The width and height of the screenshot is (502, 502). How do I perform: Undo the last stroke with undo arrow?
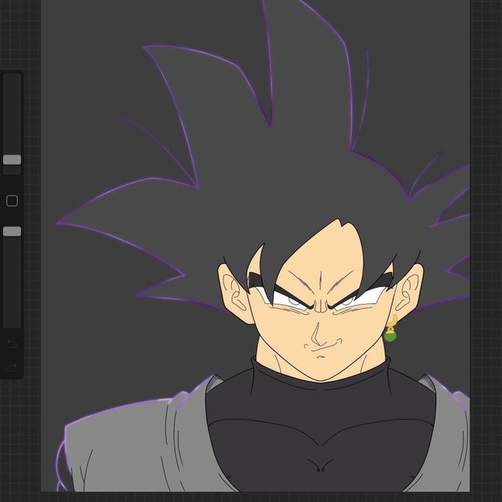pos(12,344)
